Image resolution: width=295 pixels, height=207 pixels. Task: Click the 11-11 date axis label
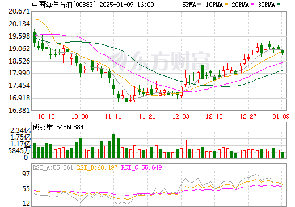113,116
